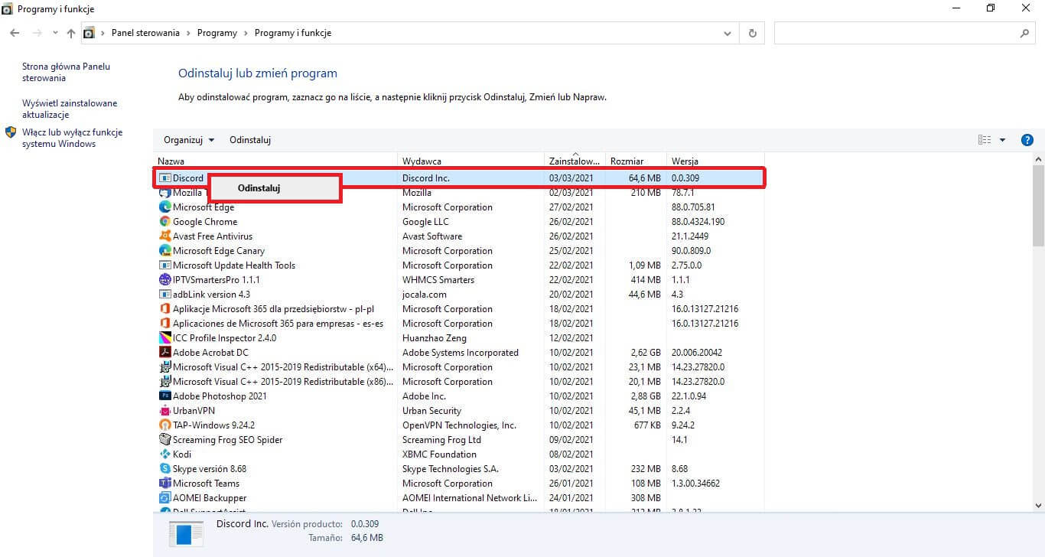This screenshot has width=1045, height=557.
Task: Click the Windows features shield icon
Action: tap(11, 132)
